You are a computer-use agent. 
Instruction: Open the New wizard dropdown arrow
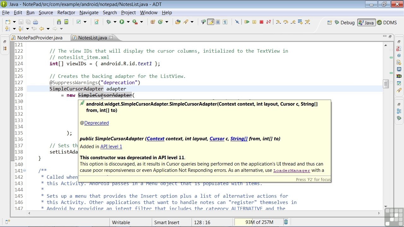(14, 22)
